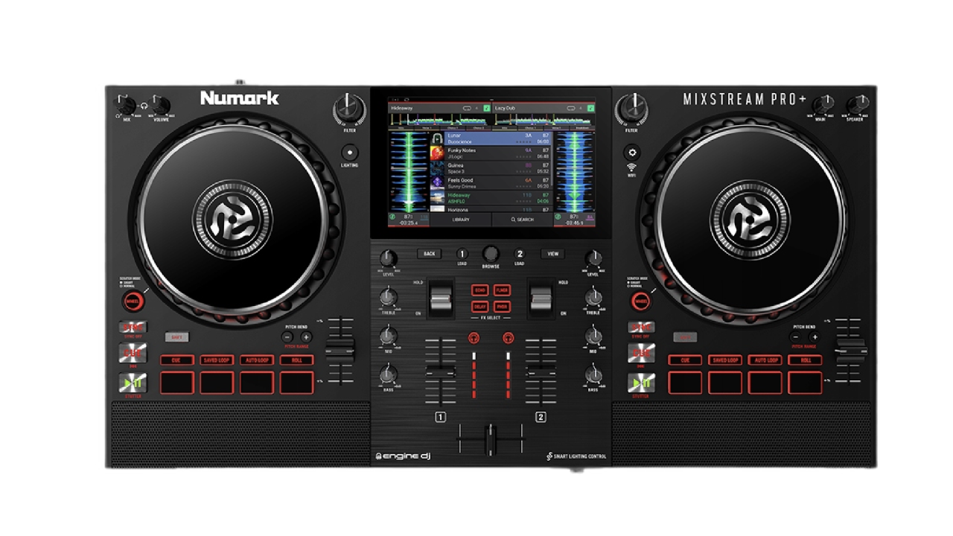The image size is (953, 536).
Task: Click channel 1 TREBLE knob
Action: coord(388,298)
